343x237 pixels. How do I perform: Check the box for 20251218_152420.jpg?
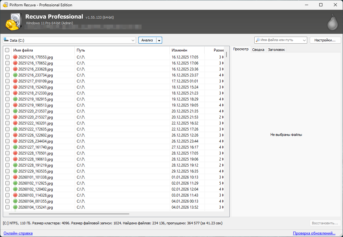click(x=7, y=87)
